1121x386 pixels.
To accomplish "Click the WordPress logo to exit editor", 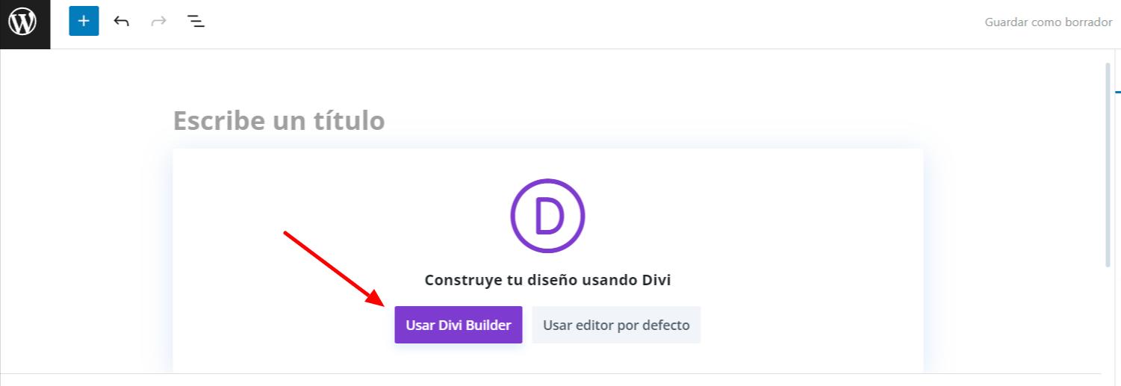I will click(25, 23).
